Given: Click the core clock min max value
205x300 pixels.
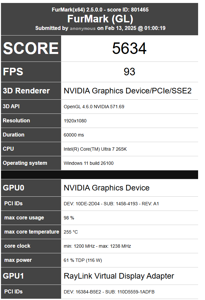Looking at the screenshot, I should coord(97,246).
